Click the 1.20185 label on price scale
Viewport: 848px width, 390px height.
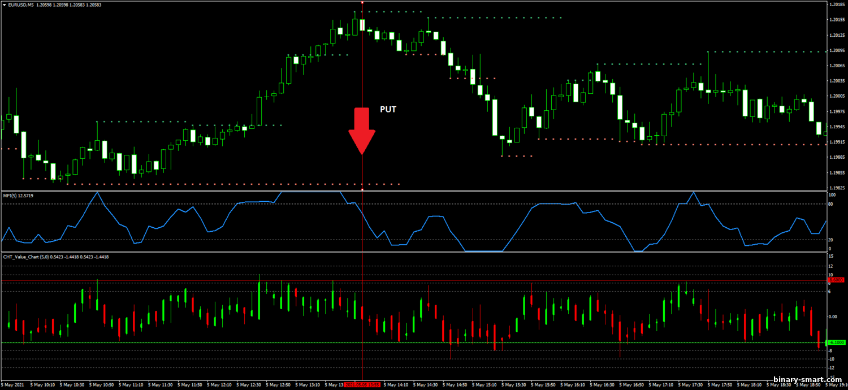837,5
